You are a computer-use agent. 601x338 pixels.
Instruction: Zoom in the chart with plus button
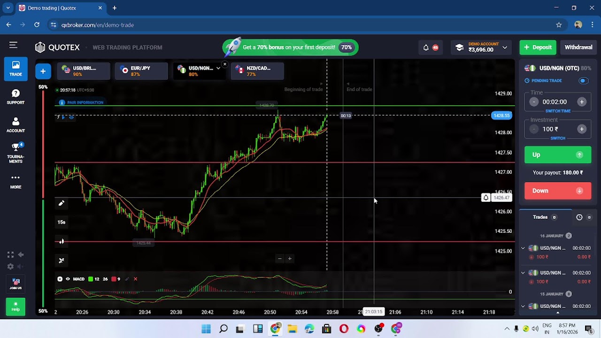tap(290, 258)
